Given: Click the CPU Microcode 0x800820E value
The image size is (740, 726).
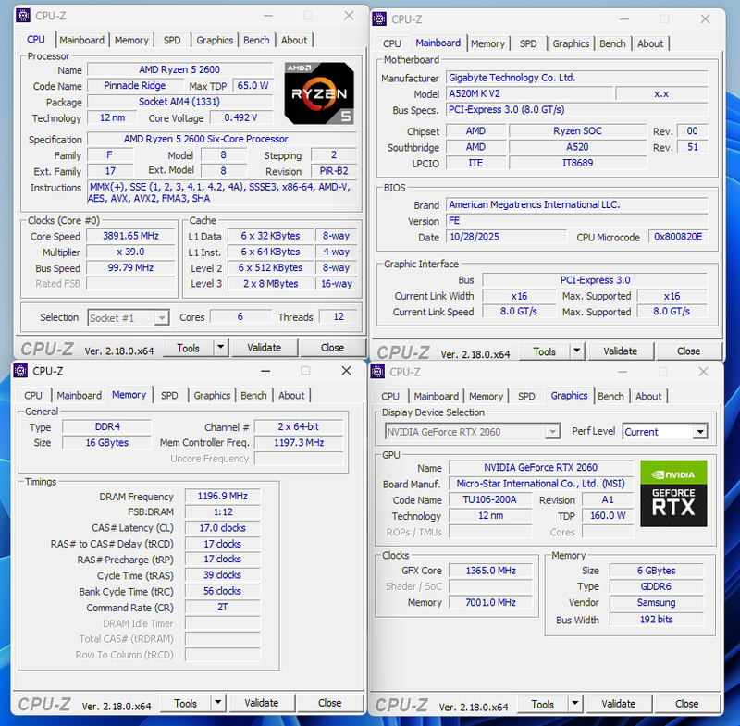Looking at the screenshot, I should pos(678,237).
